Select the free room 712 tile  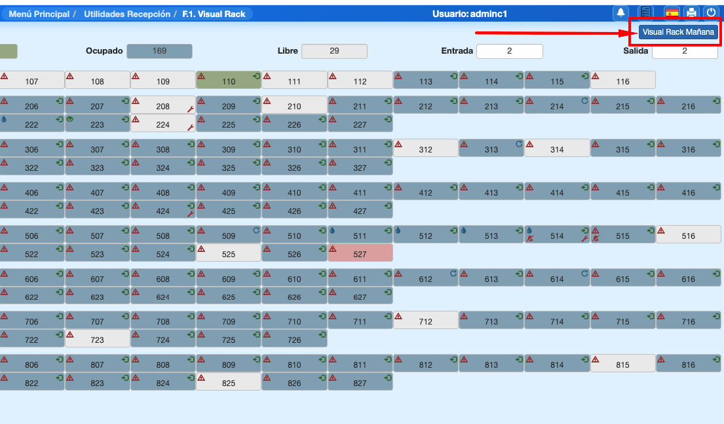tap(425, 321)
